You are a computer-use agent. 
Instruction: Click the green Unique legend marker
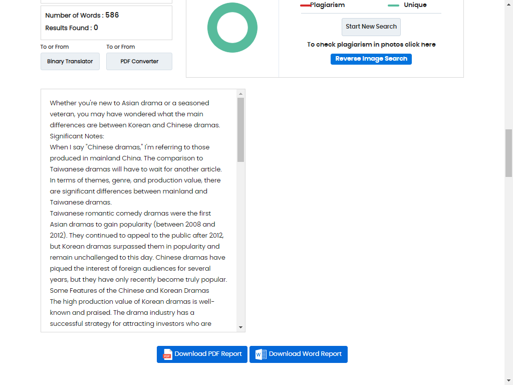coord(393,5)
